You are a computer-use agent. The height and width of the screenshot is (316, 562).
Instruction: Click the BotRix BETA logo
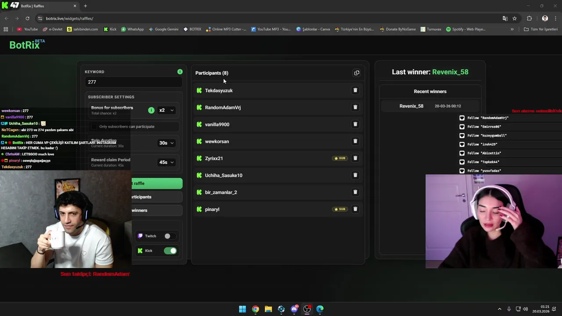click(27, 44)
